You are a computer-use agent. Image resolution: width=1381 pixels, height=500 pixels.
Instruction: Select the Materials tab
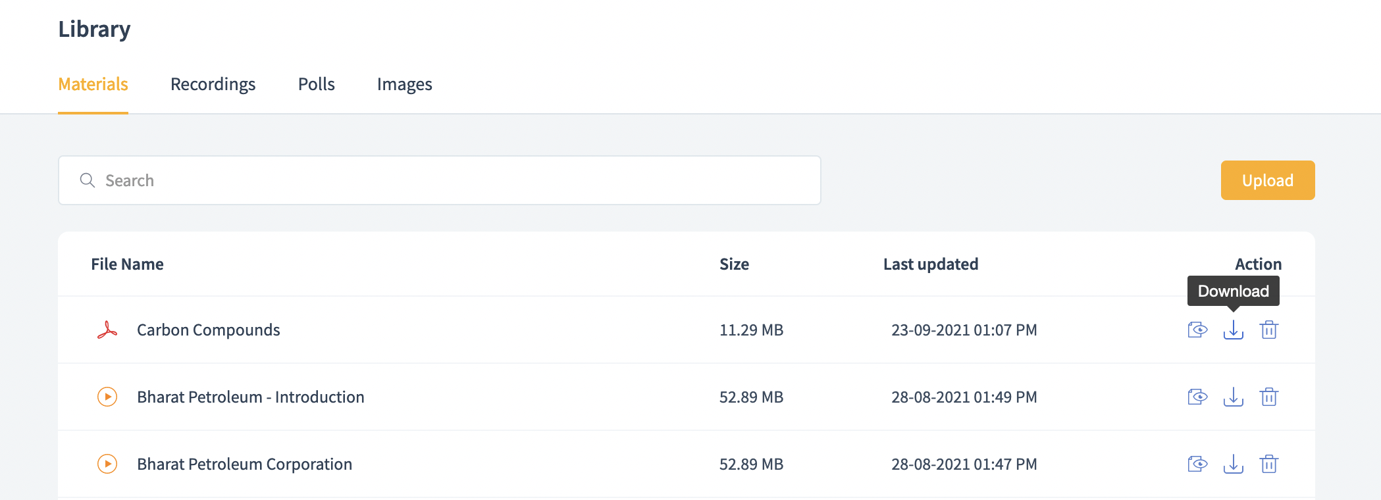point(93,84)
